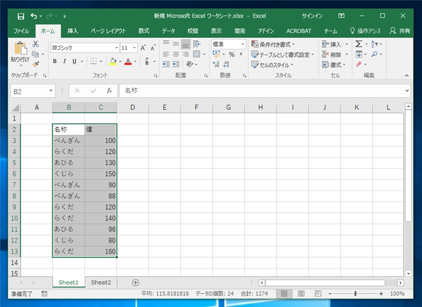Toggle center horizontal alignment
Screen dimensions: 422x307
176,54
